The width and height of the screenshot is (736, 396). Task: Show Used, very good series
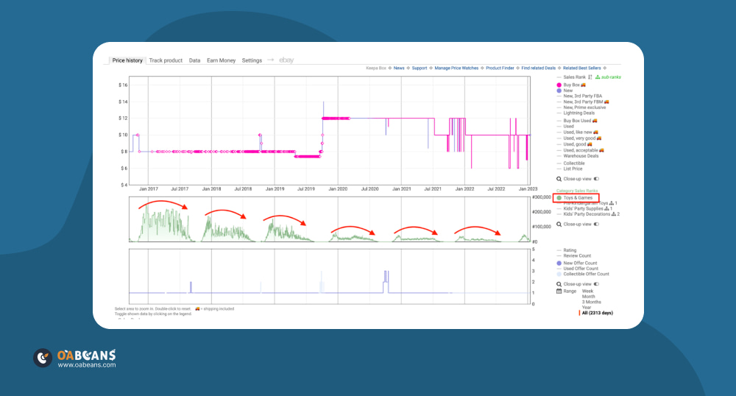coord(580,138)
